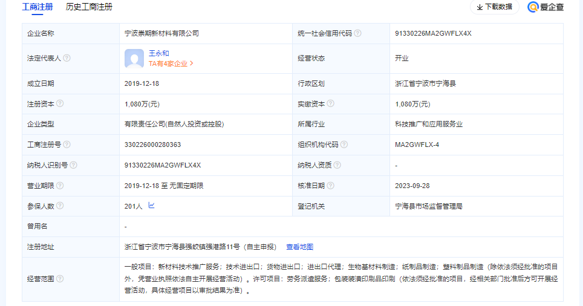Open the insured-count trend chart icon
The image size is (583, 306).
coord(151,205)
